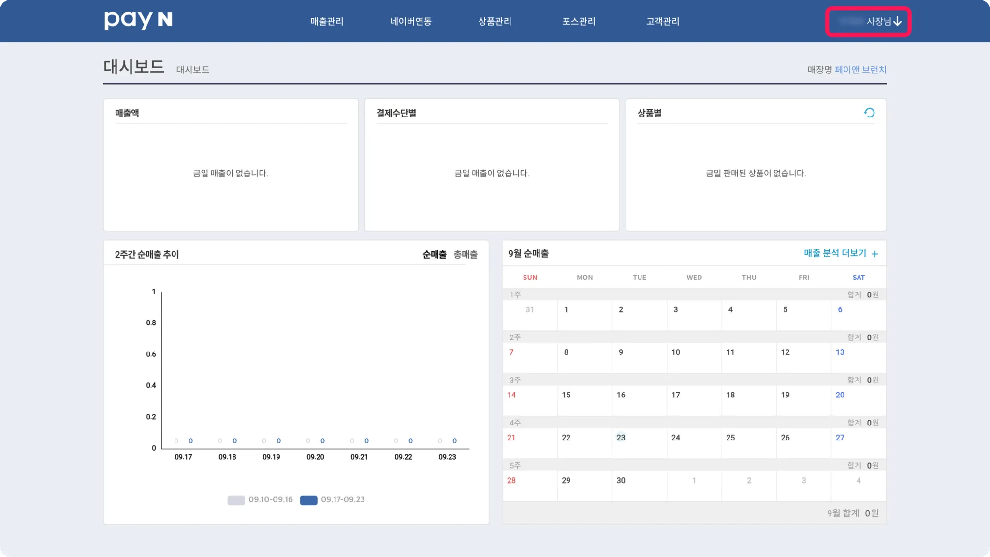Viewport: 990px width, 557px height.
Task: Select September 23 on the calendar
Action: pyautogui.click(x=621, y=438)
